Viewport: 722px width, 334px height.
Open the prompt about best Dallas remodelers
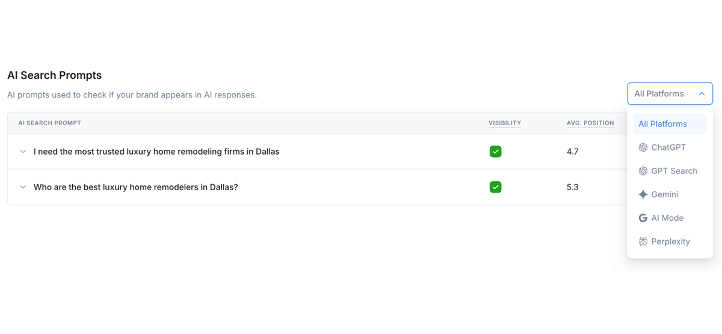click(136, 187)
